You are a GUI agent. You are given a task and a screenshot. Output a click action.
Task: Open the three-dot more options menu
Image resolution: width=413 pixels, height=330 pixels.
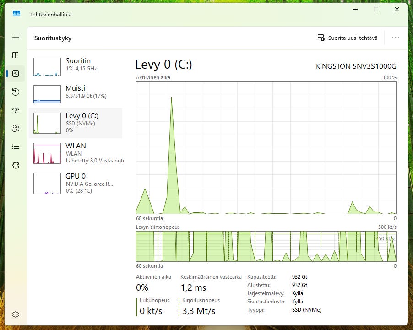[x=396, y=38]
